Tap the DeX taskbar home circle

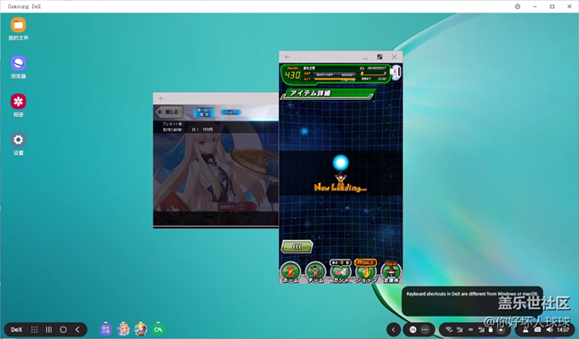(x=63, y=329)
